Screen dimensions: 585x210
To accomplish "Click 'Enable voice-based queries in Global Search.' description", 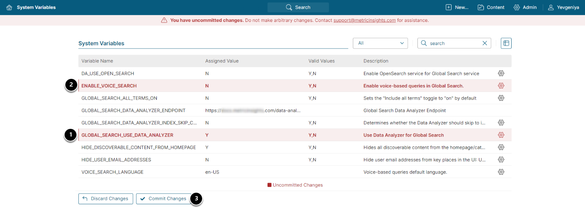I will click(414, 86).
